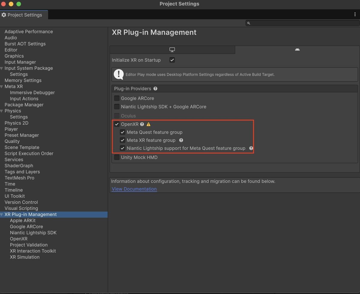Open Version Control settings
Screen dimensions: 360x294
pos(21,202)
